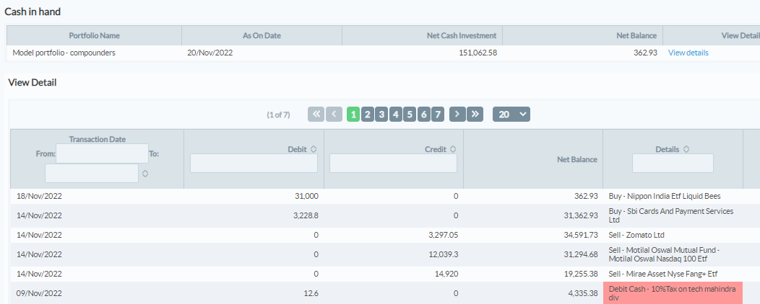Select 09/Nov/2022 transaction date
The image size is (760, 304).
[39, 293]
